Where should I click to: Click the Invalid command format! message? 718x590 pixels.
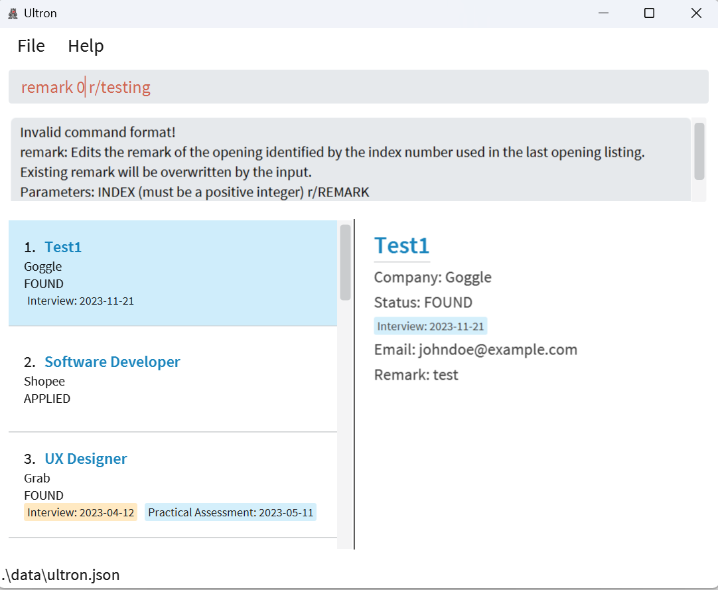(x=98, y=132)
